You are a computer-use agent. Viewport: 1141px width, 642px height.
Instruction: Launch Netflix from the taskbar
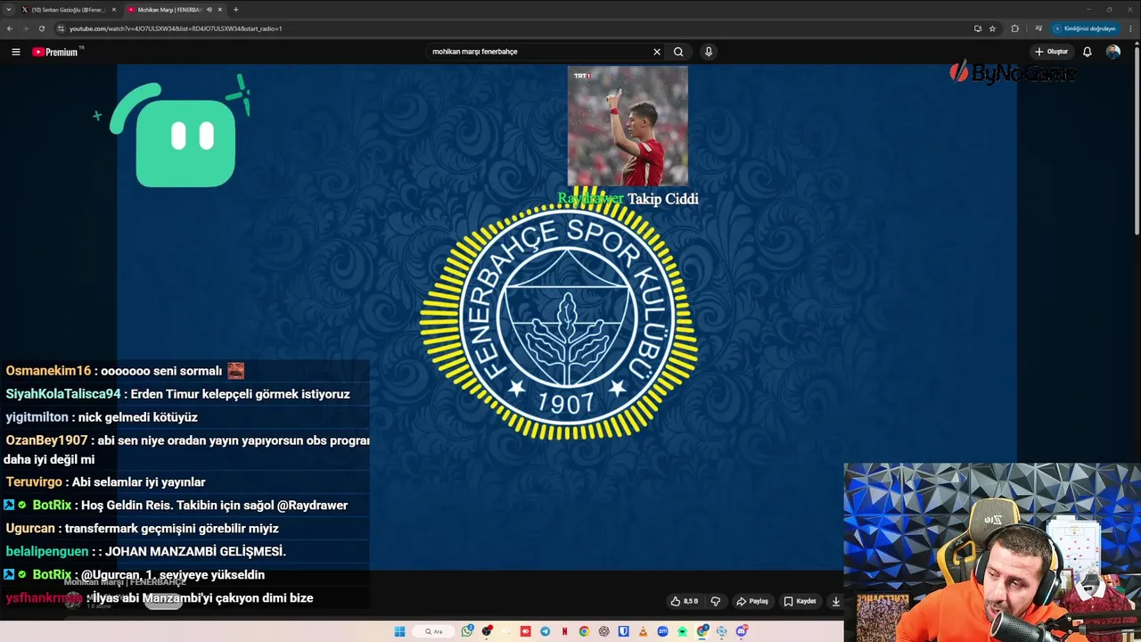tap(565, 631)
